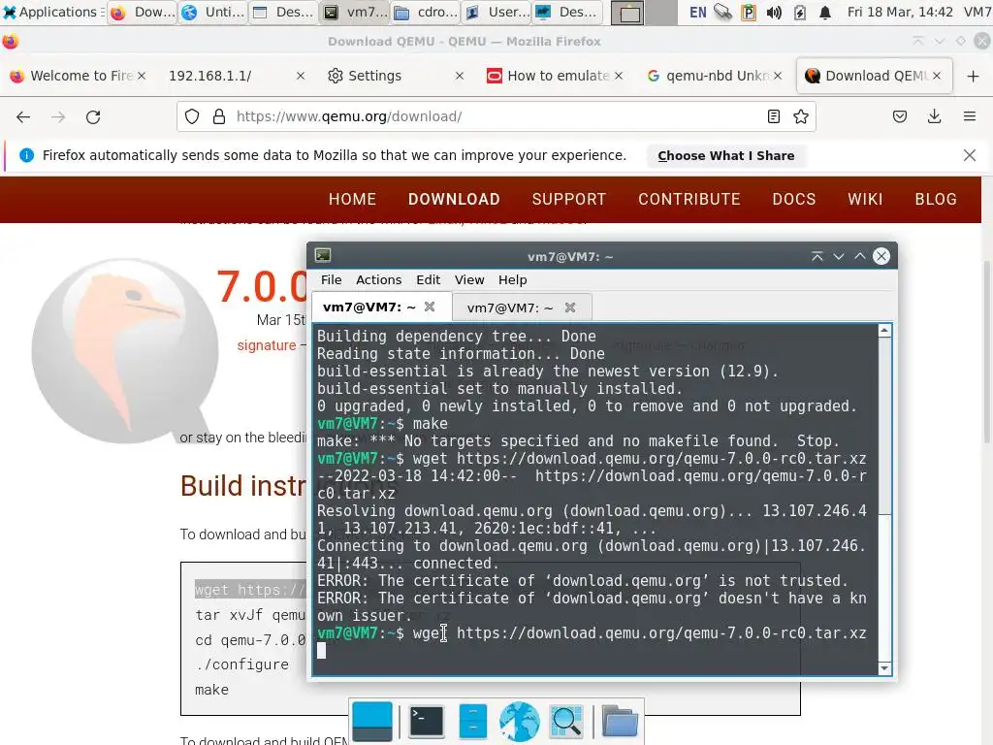Viewport: 993px width, 745px height.
Task: Open file manager icon in the dock
Action: pos(472,722)
